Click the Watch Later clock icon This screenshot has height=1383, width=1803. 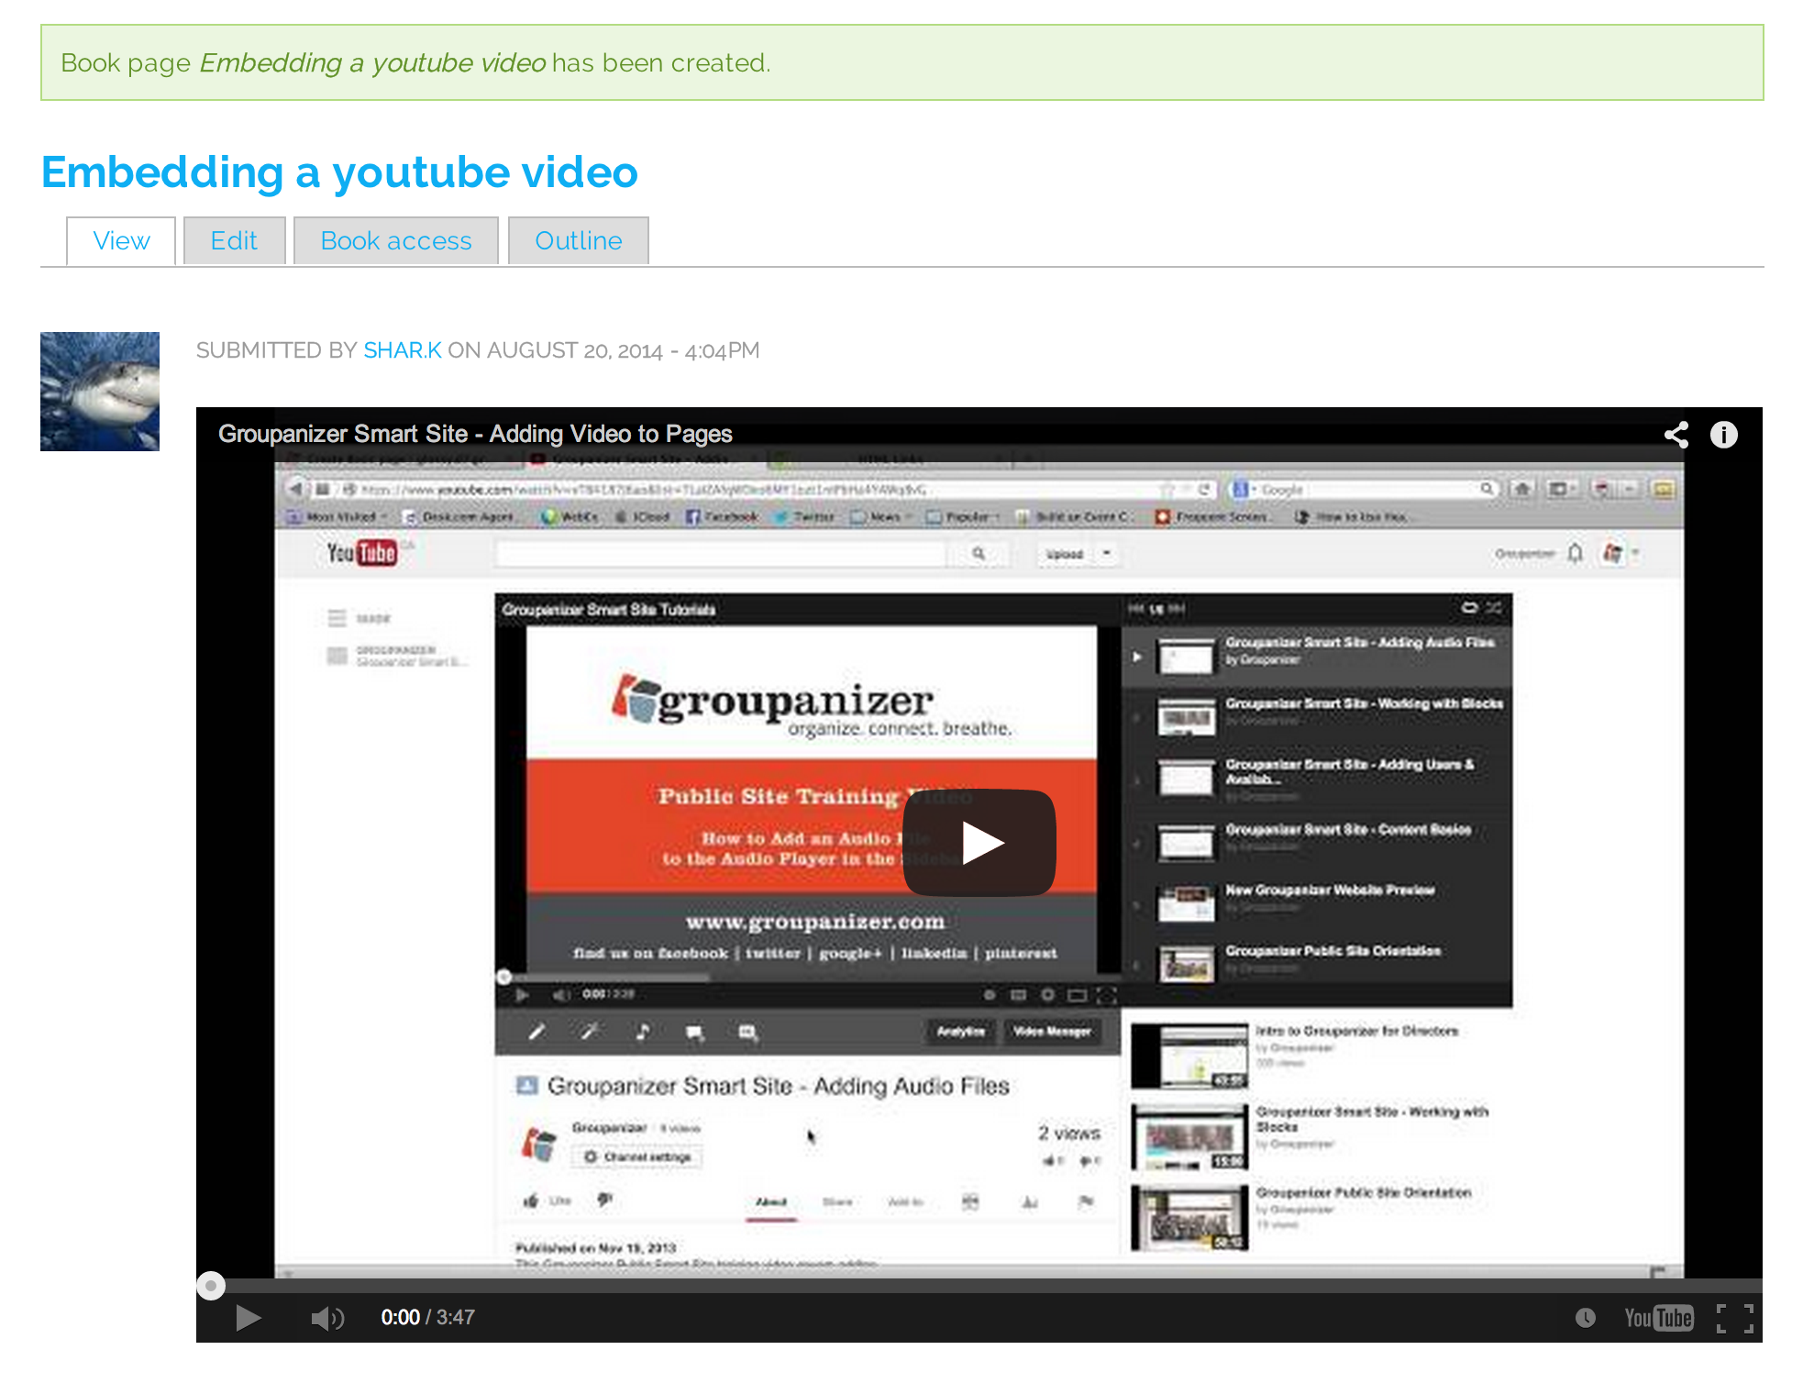1586,1318
